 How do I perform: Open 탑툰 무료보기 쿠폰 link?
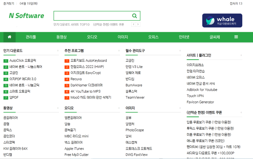pos(209,122)
